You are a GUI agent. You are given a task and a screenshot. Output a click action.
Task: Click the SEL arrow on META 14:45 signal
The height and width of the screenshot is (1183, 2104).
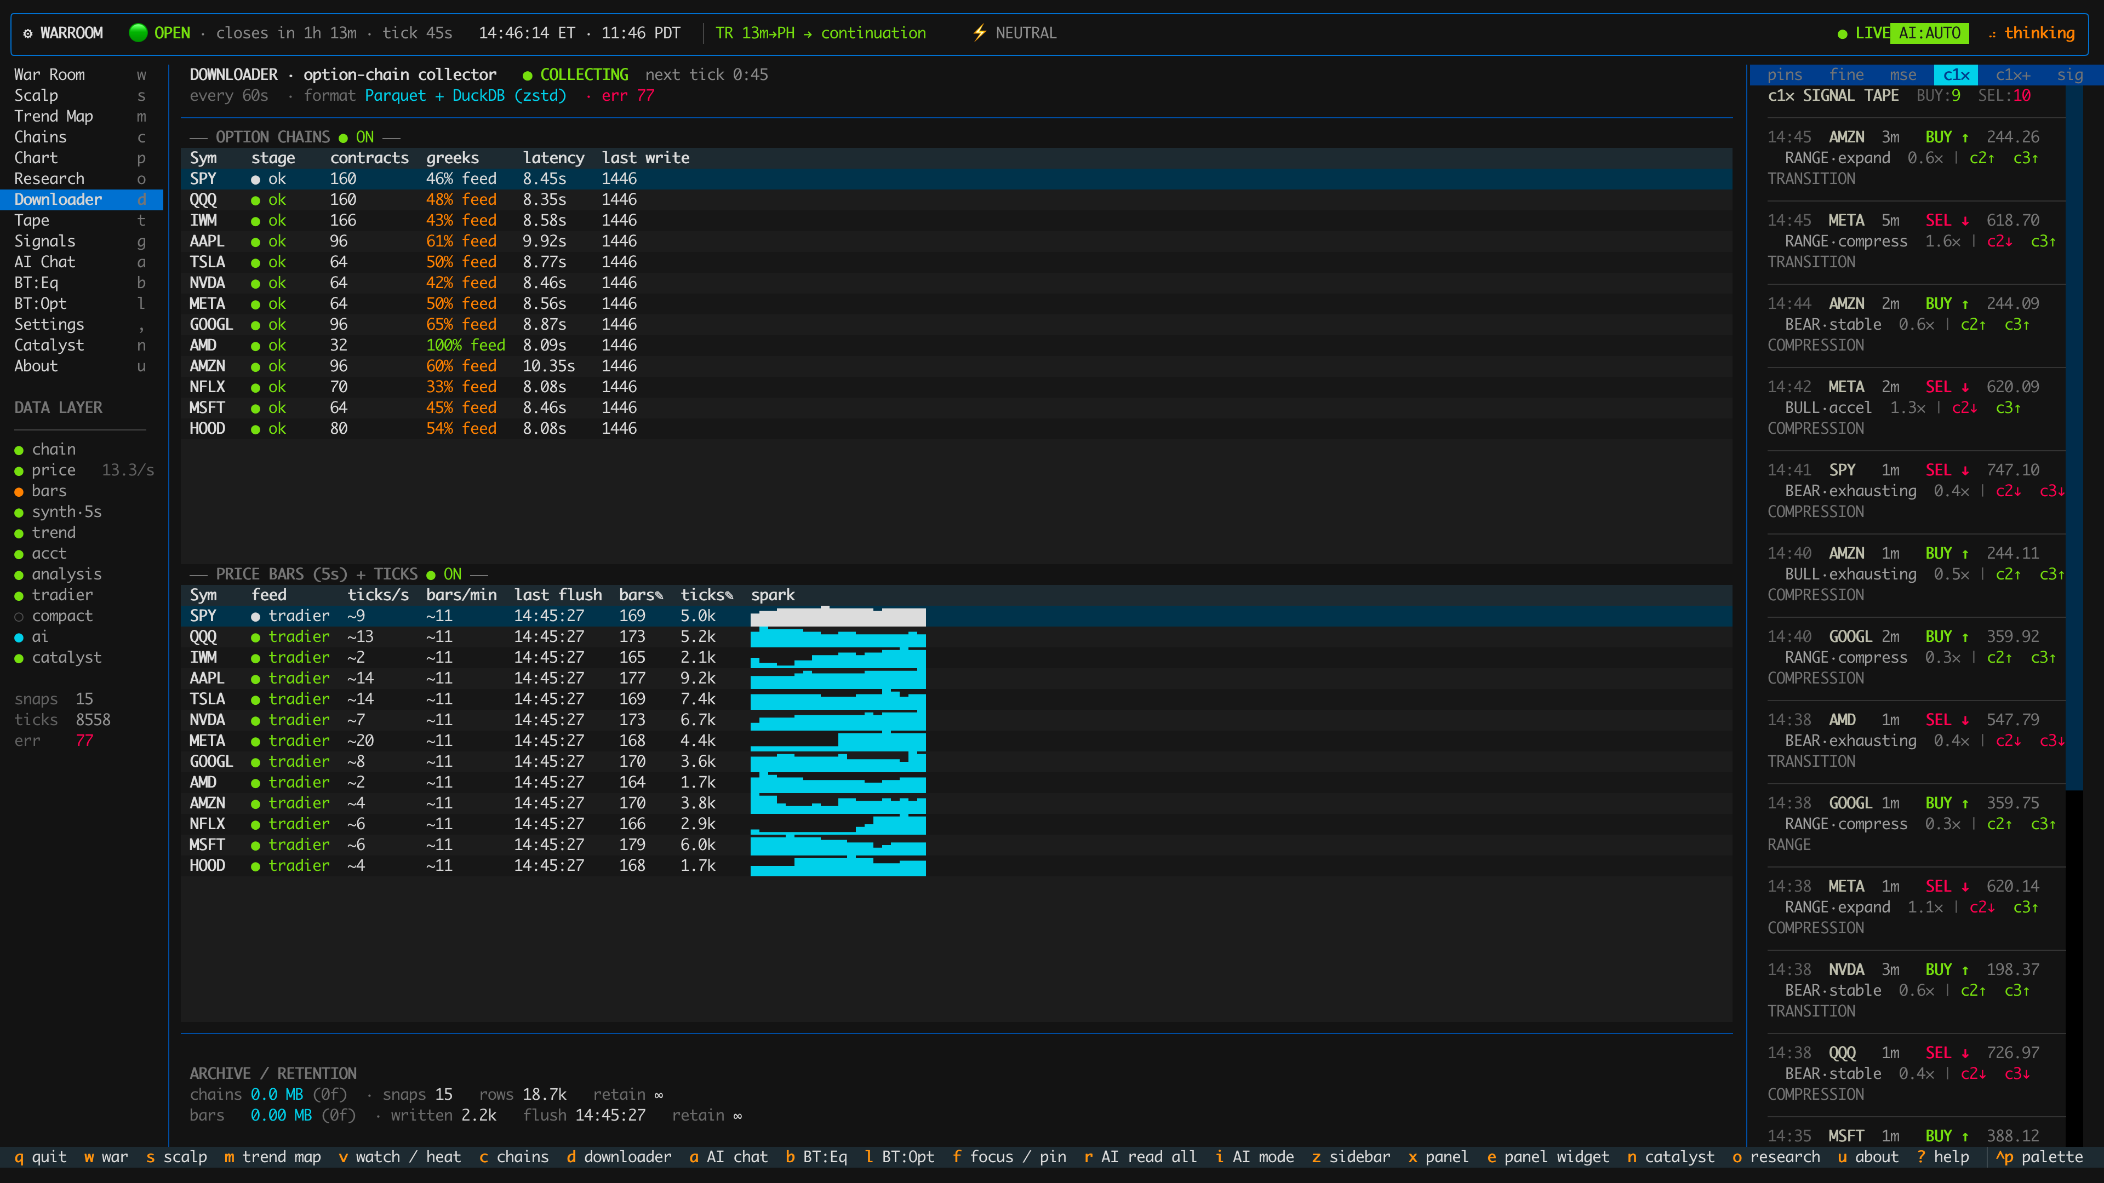click(x=1965, y=220)
